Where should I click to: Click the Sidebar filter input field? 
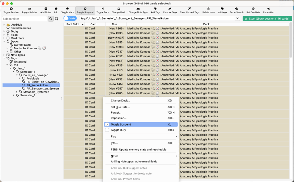pyautogui.click(x=24, y=19)
